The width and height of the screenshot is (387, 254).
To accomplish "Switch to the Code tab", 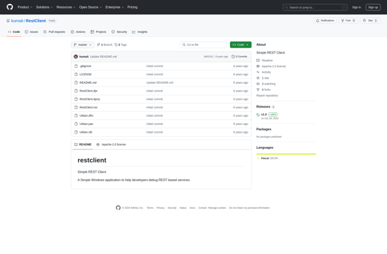I will [14, 32].
